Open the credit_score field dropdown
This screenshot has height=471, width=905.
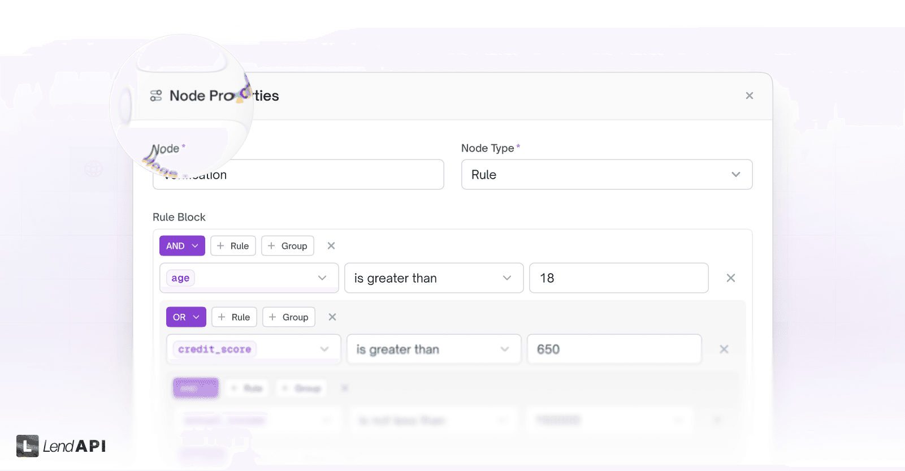[253, 349]
